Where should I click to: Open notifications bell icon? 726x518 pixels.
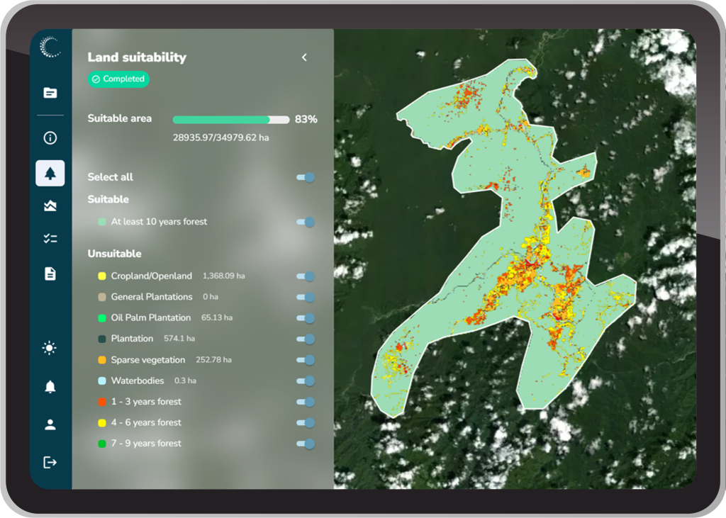(50, 387)
